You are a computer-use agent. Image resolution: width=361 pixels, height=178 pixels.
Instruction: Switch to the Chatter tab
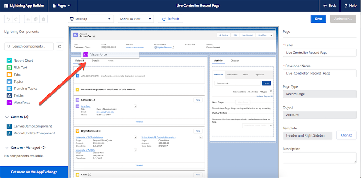(x=235, y=61)
